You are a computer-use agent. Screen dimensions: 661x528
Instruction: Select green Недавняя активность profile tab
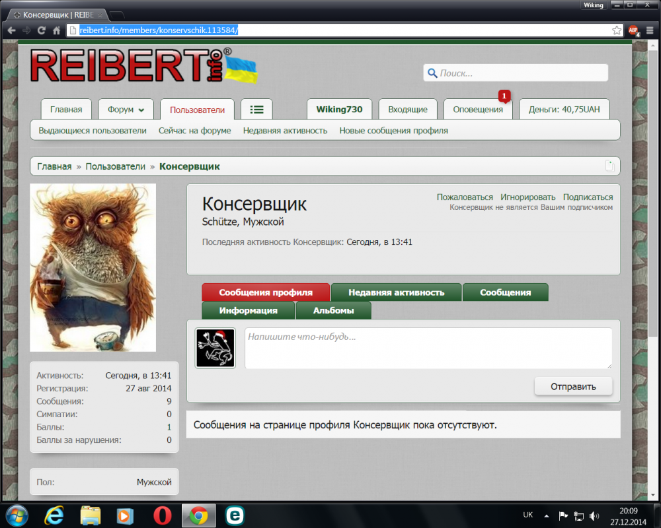pos(396,292)
